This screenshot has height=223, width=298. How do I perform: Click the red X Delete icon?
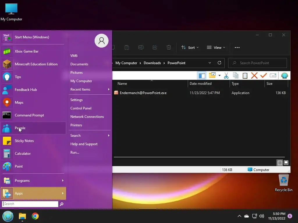tap(254, 75)
